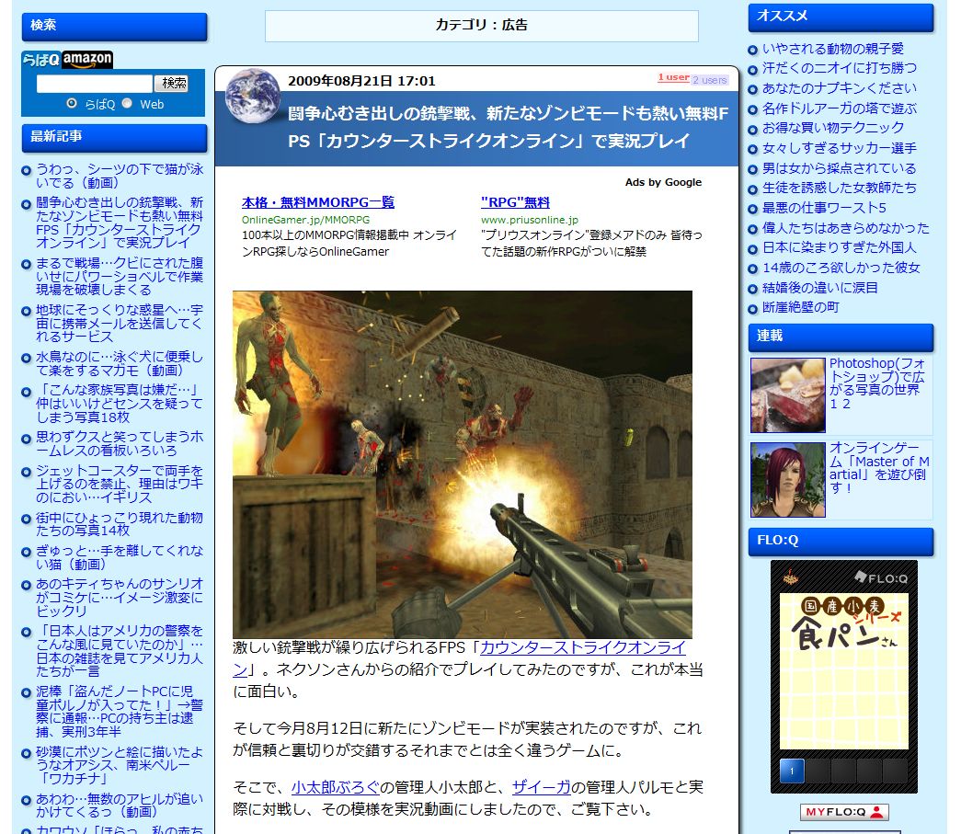The image size is (961, 834).
Task: Open the article title about カウンターストライクオンライン
Action: pyautogui.click(x=508, y=127)
